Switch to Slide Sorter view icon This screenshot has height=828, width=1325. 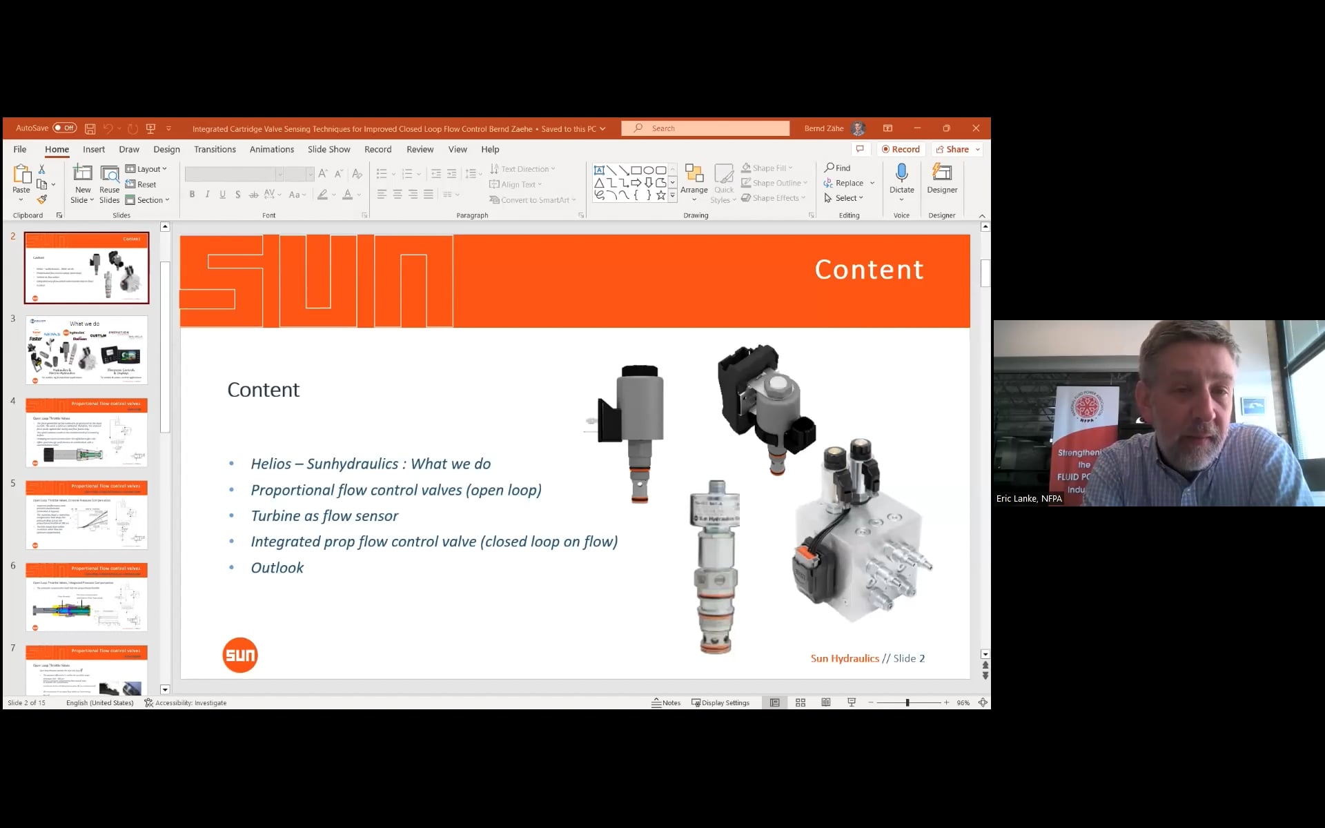coord(801,702)
